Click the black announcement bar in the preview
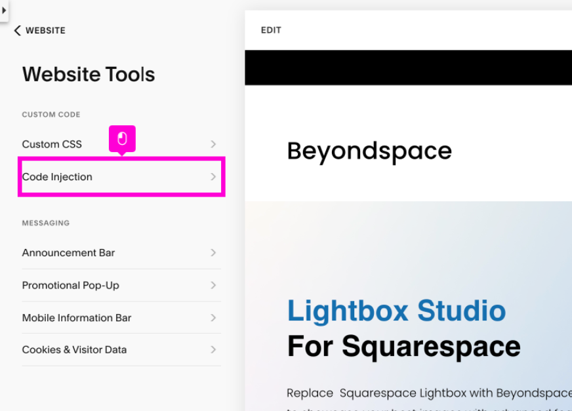This screenshot has width=572, height=411. [408, 68]
